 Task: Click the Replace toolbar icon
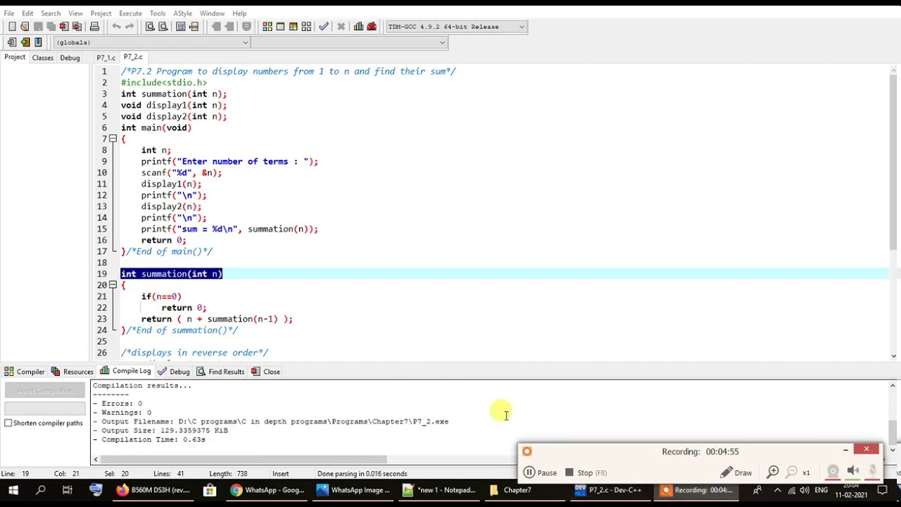(163, 27)
